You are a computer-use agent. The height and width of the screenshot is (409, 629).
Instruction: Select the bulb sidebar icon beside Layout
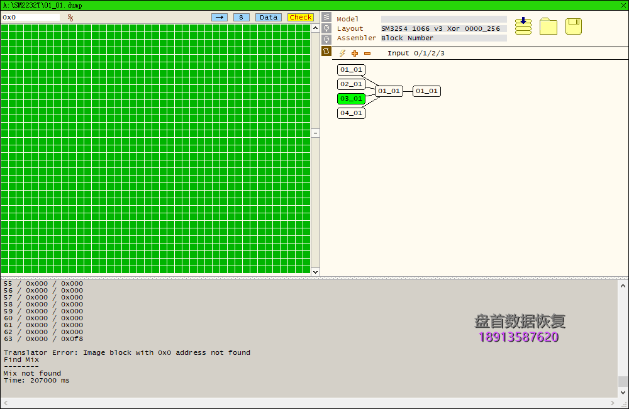pos(326,28)
